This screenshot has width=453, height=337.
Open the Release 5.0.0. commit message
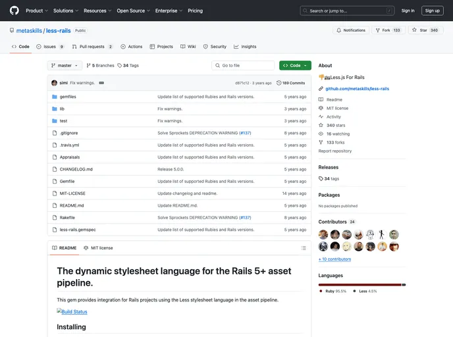click(171, 170)
